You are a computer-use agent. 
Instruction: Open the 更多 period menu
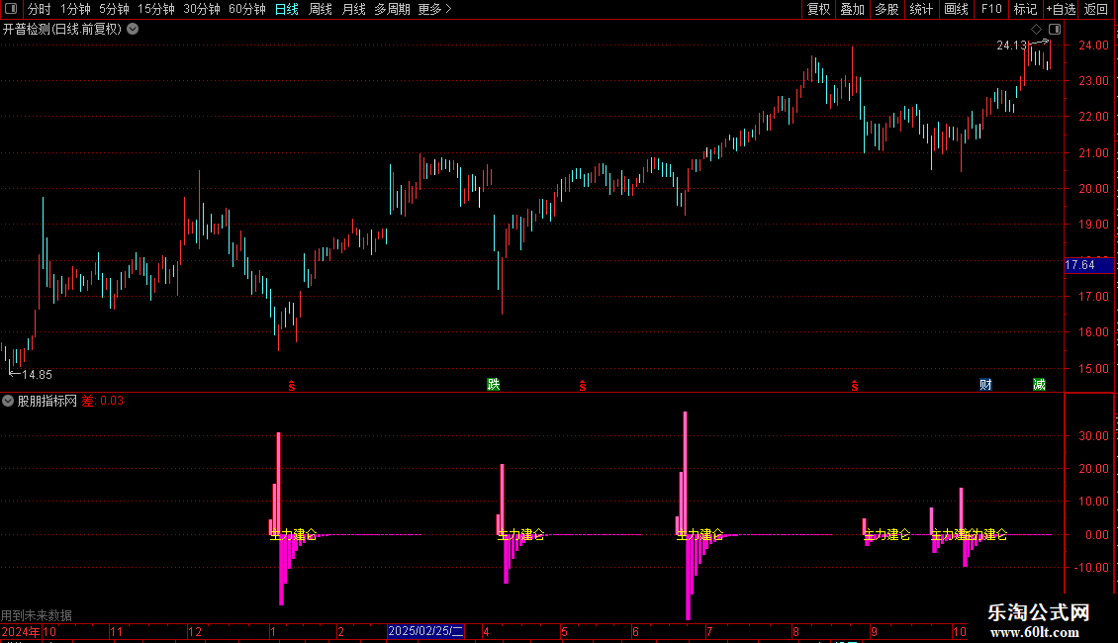pos(434,9)
